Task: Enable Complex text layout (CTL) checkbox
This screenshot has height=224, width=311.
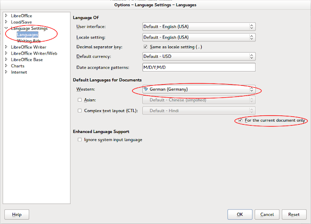Action: click(80, 111)
